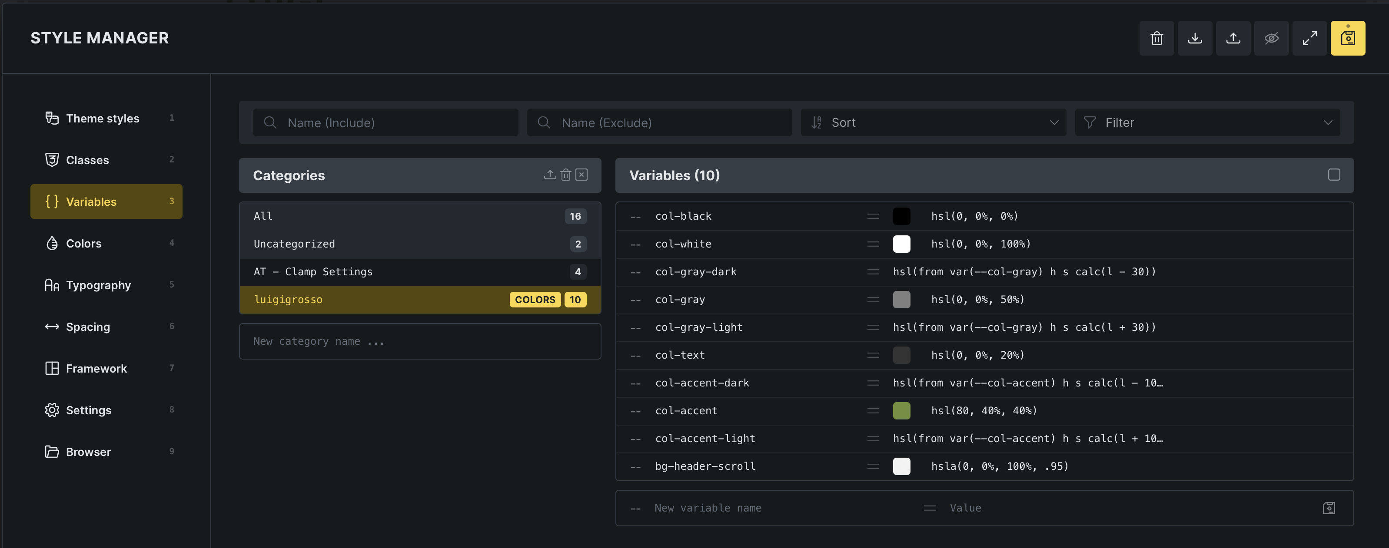1389x548 pixels.
Task: Select the COLORS tag on luigigrosso
Action: click(535, 300)
